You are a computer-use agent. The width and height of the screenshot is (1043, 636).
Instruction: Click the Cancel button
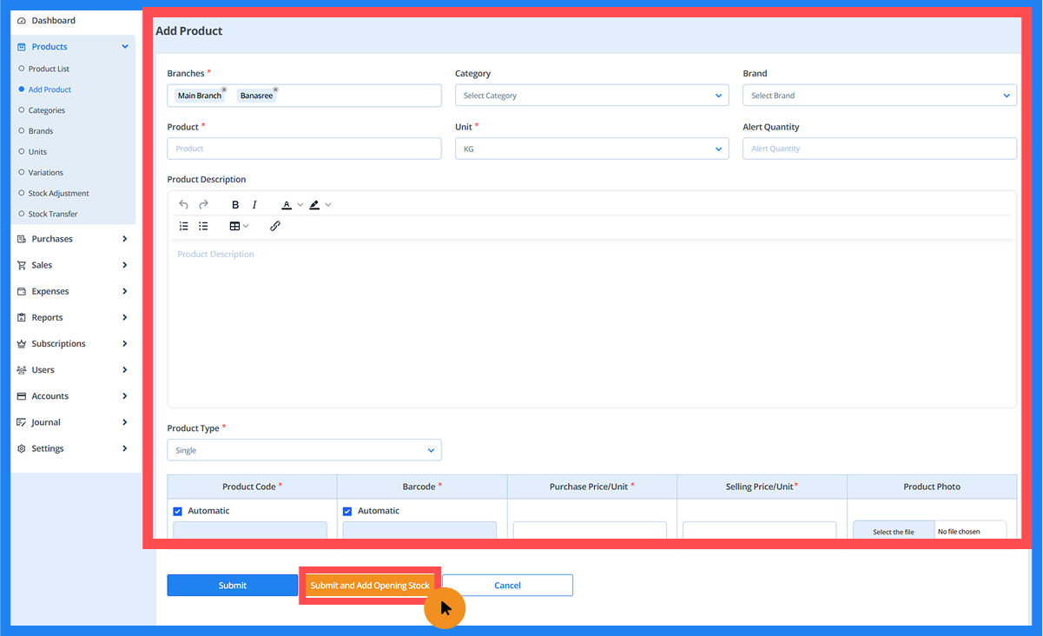point(507,586)
